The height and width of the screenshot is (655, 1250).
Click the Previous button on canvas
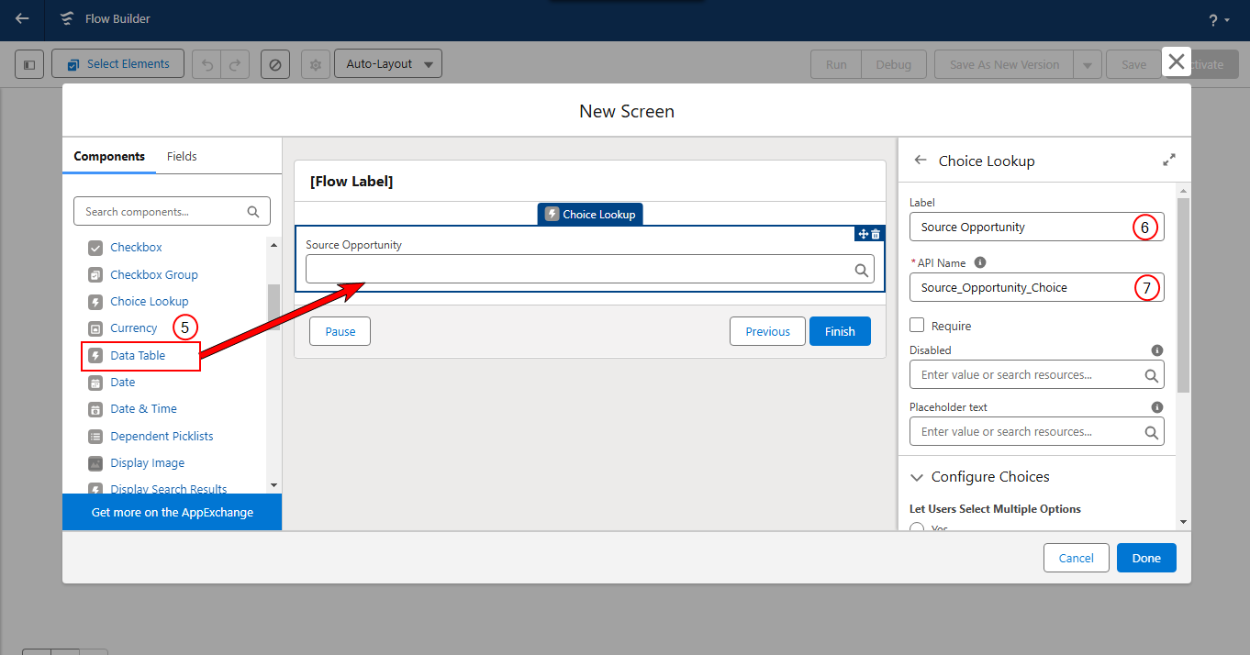(767, 331)
